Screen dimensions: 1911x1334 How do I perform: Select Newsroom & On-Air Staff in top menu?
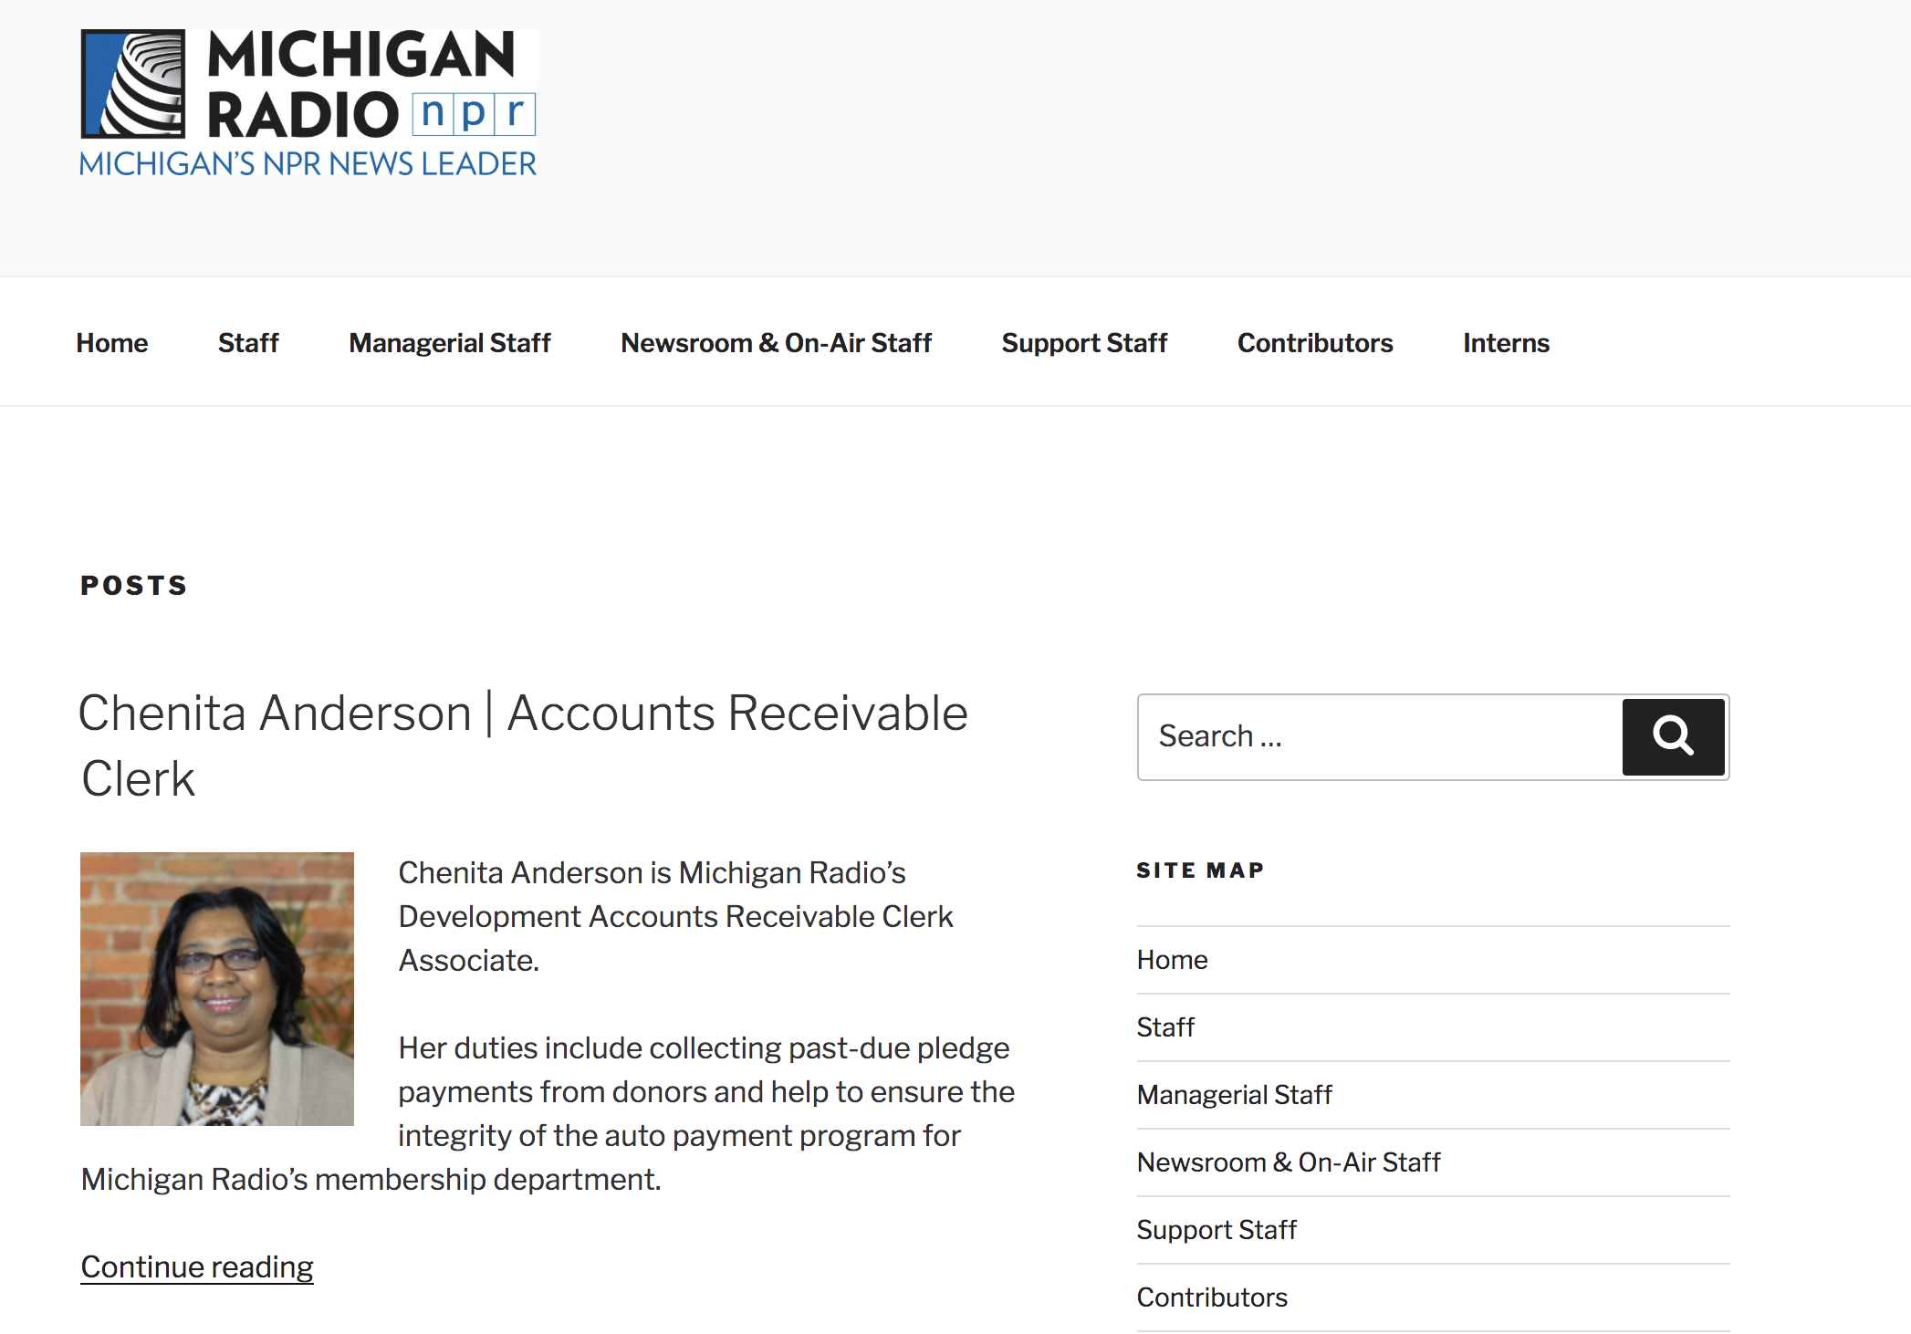pos(776,343)
